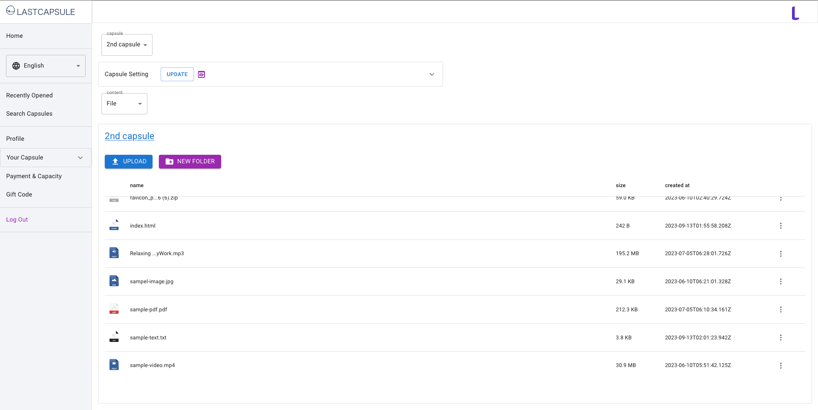Click the NEW FOLDER button

tap(190, 162)
